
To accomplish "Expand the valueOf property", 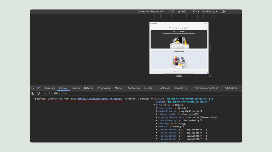I will [x=157, y=127].
